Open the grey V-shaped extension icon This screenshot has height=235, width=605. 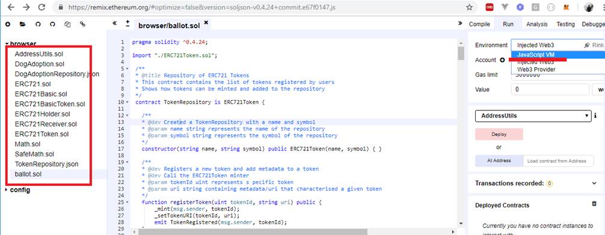click(x=505, y=7)
